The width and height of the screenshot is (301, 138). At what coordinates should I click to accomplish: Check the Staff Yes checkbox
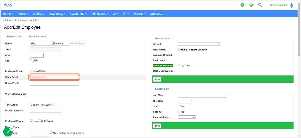179,106
